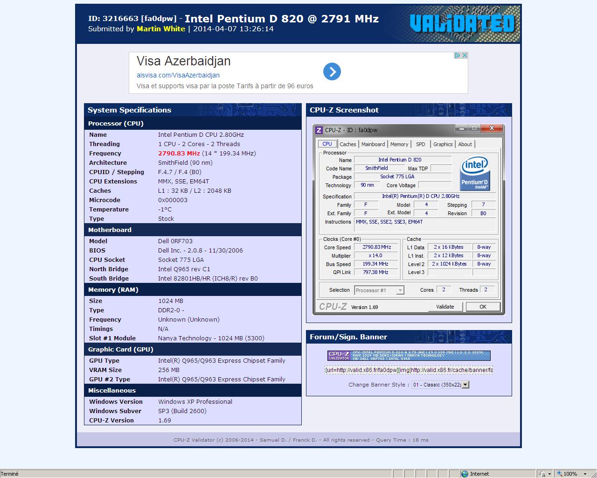
Task: Click the Windows XP Professional value
Action: [195, 402]
